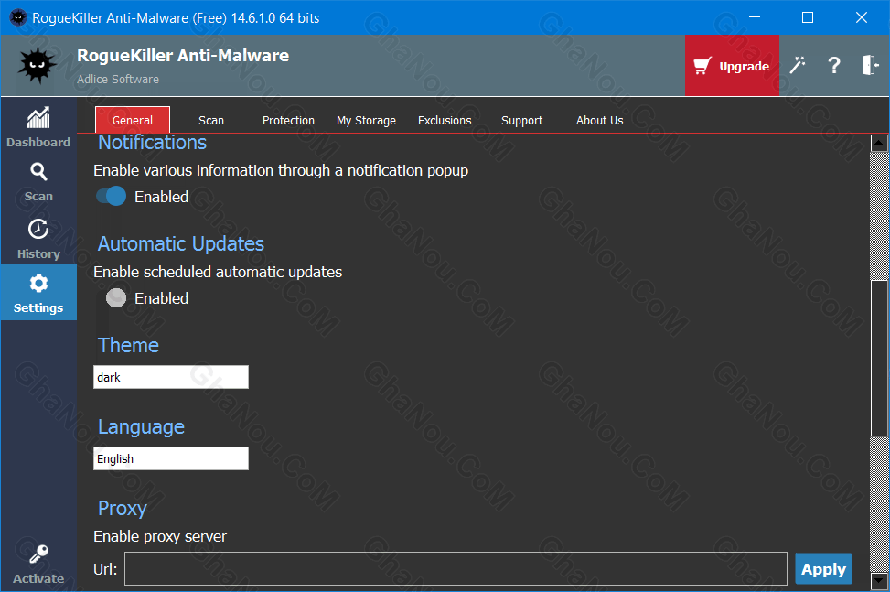890x592 pixels.
Task: Click the exit door icon in header
Action: [x=870, y=65]
